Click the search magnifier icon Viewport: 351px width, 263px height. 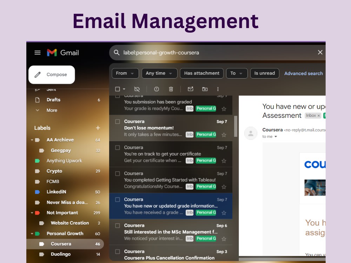117,53
